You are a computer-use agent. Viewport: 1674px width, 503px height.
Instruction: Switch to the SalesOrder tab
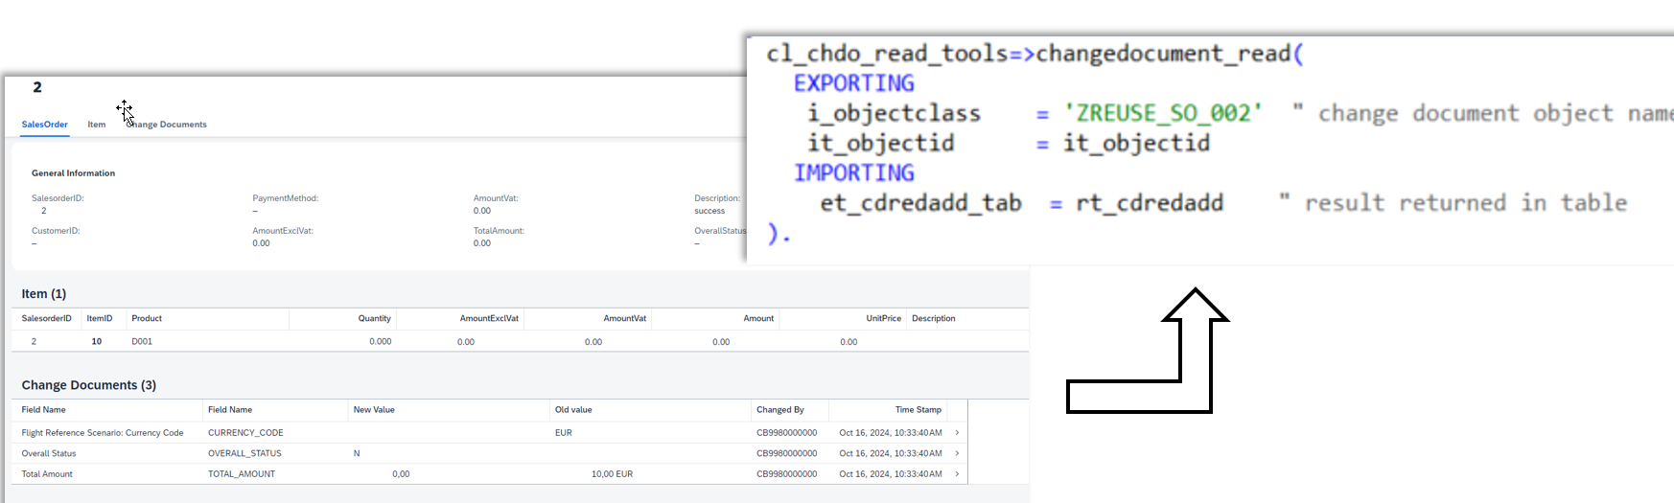click(x=45, y=125)
